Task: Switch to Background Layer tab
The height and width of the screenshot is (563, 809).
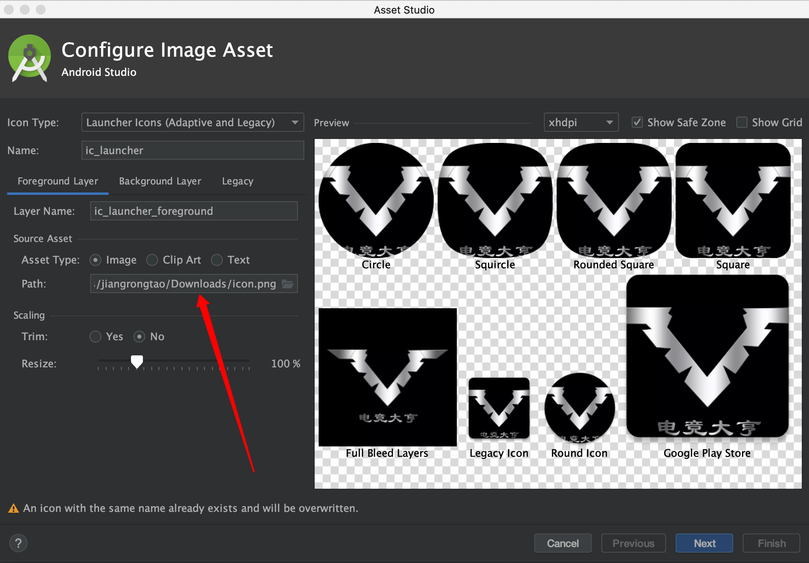Action: pyautogui.click(x=160, y=181)
